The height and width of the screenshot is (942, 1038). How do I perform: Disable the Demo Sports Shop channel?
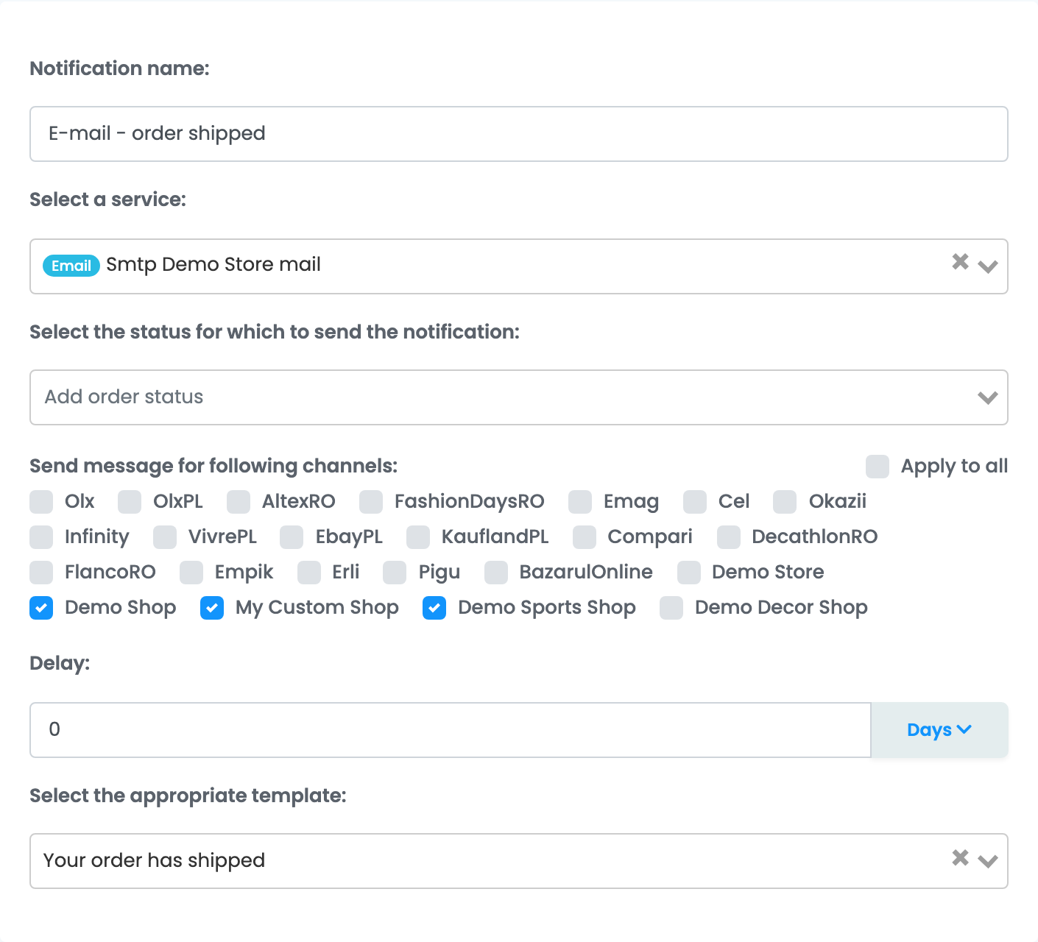click(x=434, y=608)
